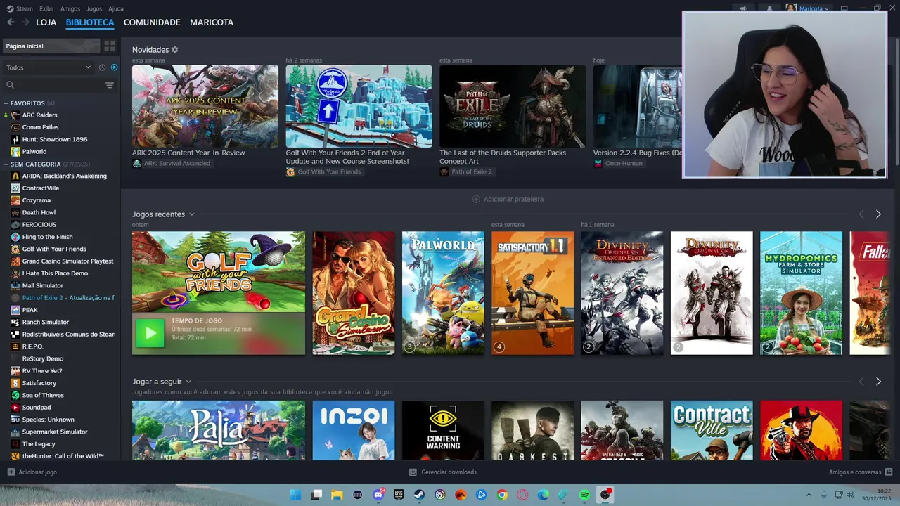Image resolution: width=900 pixels, height=506 pixels.
Task: Open Palworld cover in recent games
Action: coord(443,293)
